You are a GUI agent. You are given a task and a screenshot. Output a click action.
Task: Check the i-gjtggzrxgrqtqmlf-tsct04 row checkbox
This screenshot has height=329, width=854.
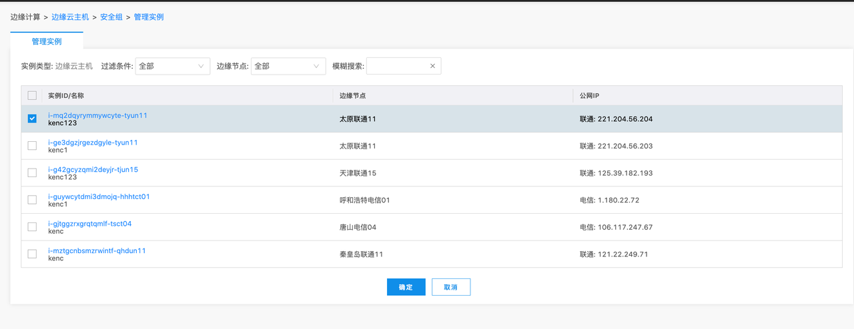(32, 227)
